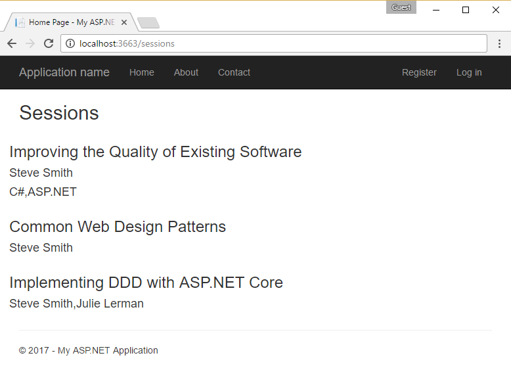Open the About nav link
This screenshot has height=391, width=511.
point(186,72)
